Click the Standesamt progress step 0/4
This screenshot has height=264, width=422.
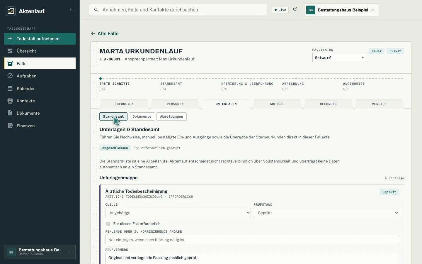[x=171, y=86]
